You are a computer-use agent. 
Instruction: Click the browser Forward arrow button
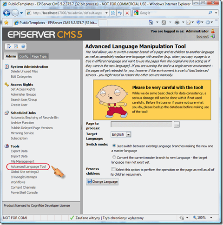(15, 13)
